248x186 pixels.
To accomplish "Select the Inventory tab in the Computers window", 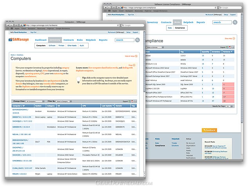I will click(x=55, y=40).
